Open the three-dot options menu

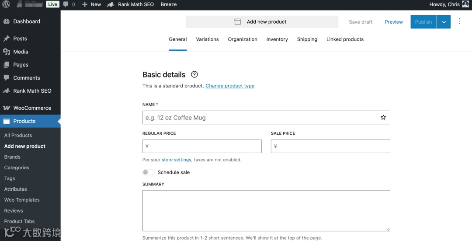(x=460, y=21)
